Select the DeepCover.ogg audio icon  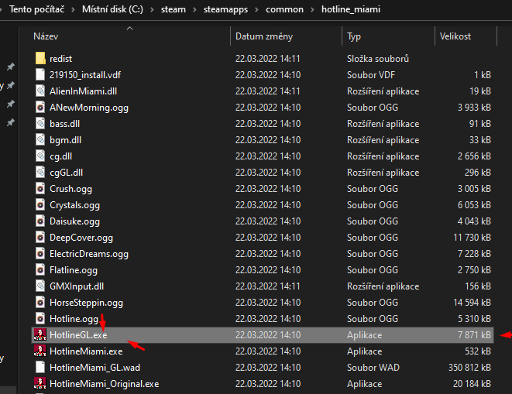click(x=40, y=238)
